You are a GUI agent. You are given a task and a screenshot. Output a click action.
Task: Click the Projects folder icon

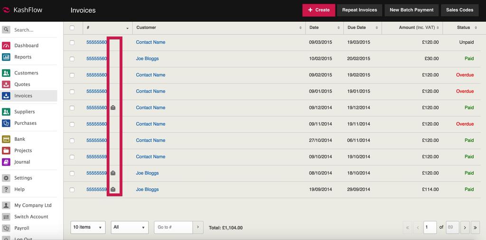click(x=6, y=150)
